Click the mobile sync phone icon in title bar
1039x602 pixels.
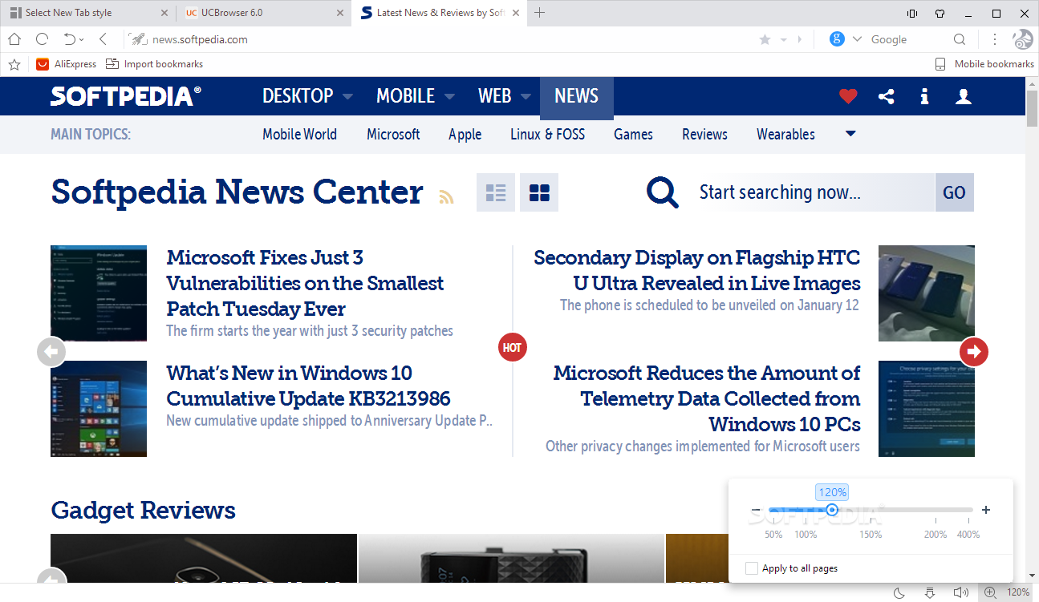point(911,13)
